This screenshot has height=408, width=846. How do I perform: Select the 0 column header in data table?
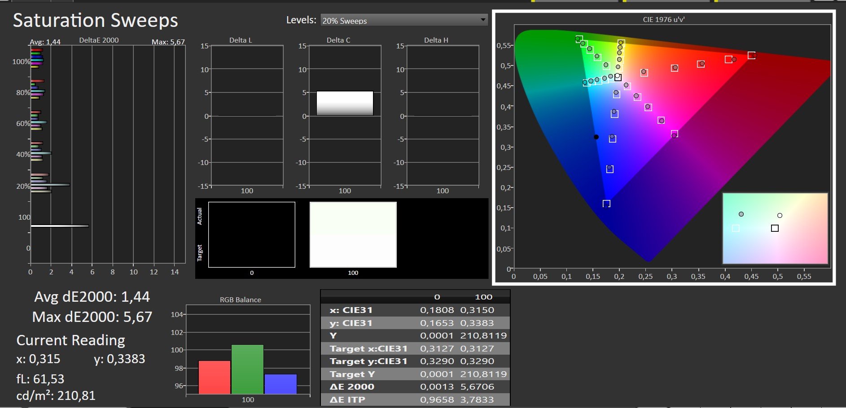(x=437, y=297)
